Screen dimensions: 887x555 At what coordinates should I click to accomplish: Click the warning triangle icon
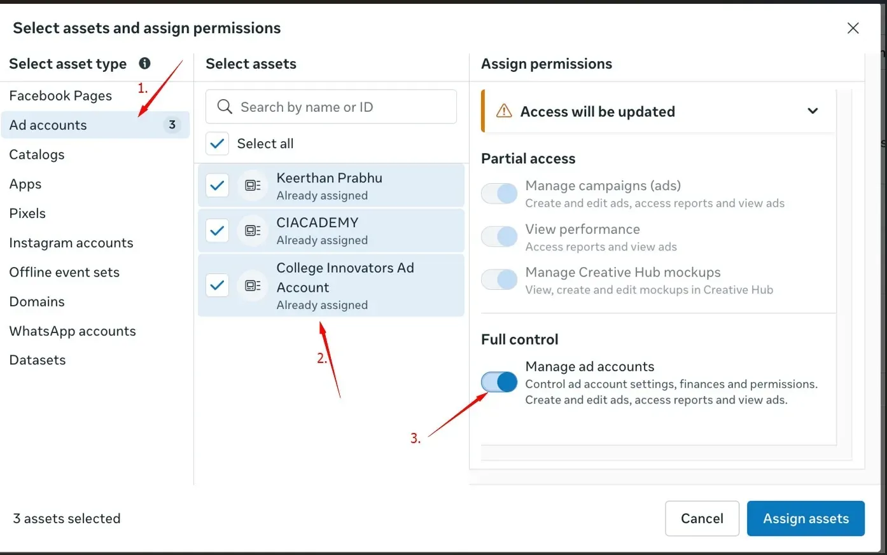click(x=504, y=111)
